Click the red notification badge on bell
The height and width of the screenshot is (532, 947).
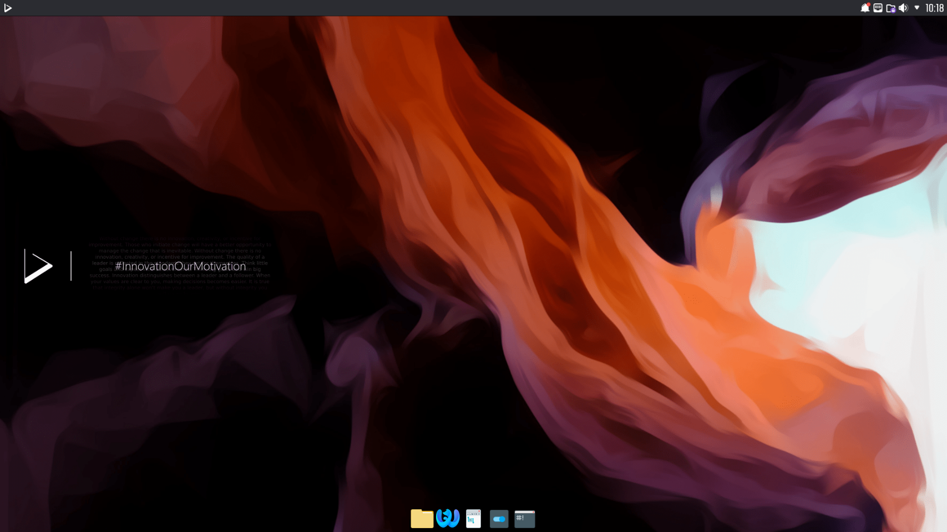[x=868, y=5]
